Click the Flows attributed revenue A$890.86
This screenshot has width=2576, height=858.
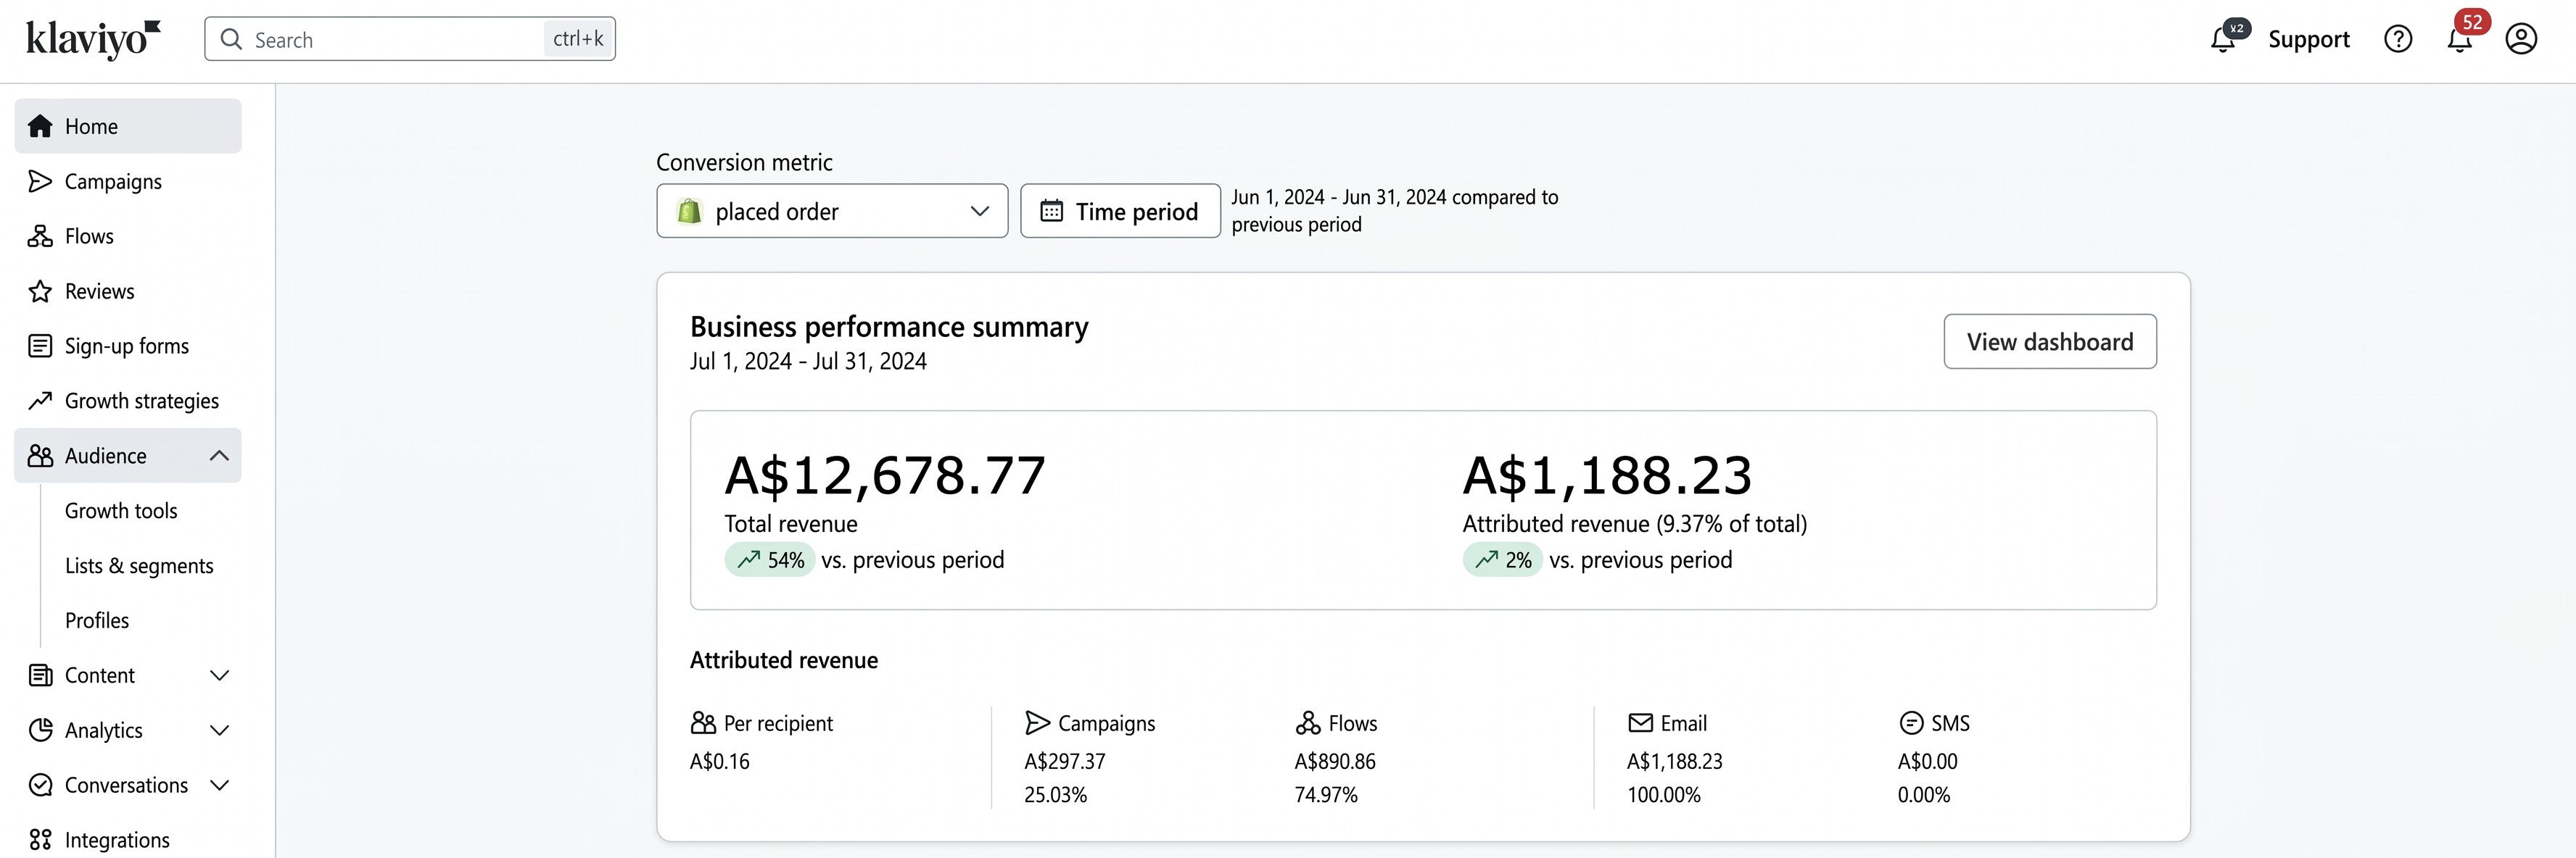pyautogui.click(x=1335, y=761)
